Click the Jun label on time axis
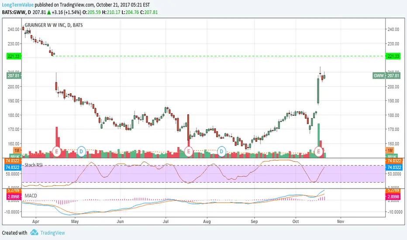The image size is (407, 240). point(120,222)
